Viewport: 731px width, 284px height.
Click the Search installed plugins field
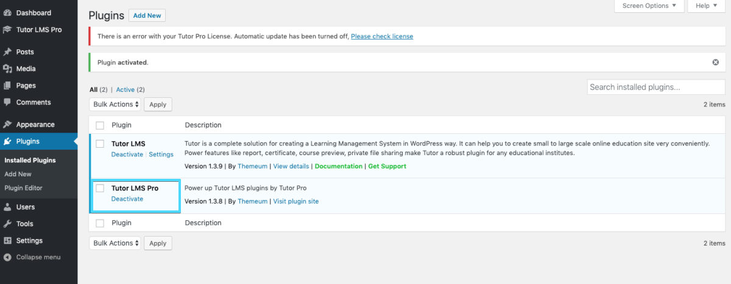656,87
